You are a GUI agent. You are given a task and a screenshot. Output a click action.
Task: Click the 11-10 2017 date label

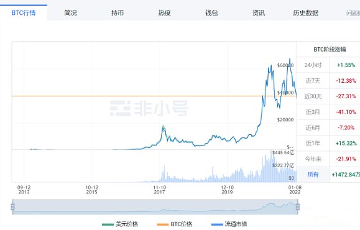pos(159,190)
